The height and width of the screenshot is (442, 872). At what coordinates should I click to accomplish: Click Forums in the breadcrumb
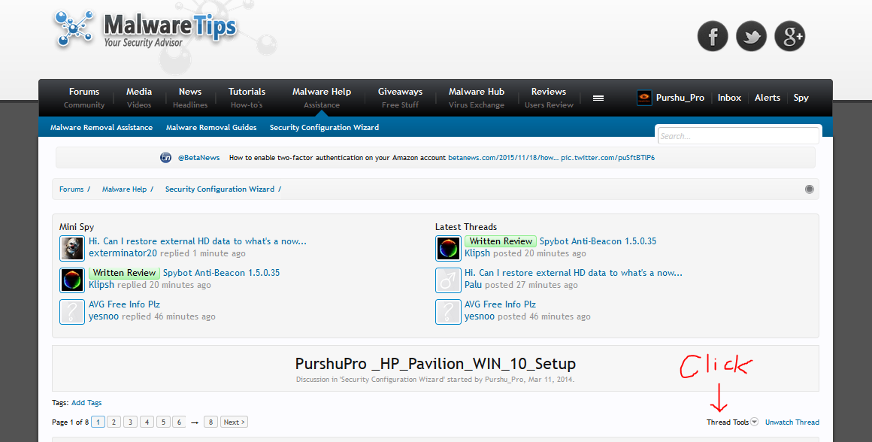point(71,189)
